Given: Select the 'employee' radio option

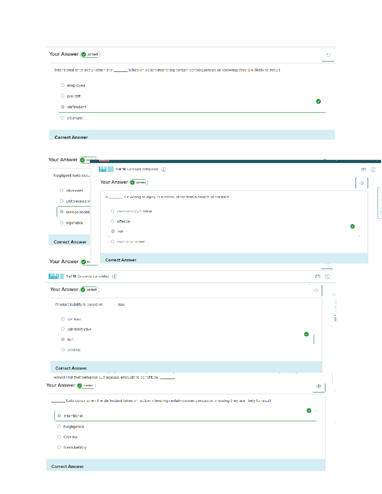Looking at the screenshot, I should (x=62, y=85).
